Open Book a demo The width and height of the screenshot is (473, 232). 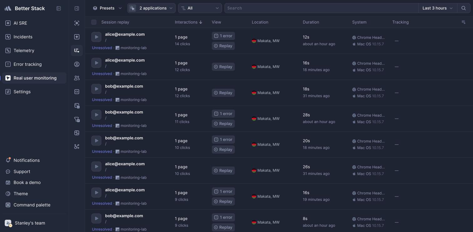tap(34, 182)
